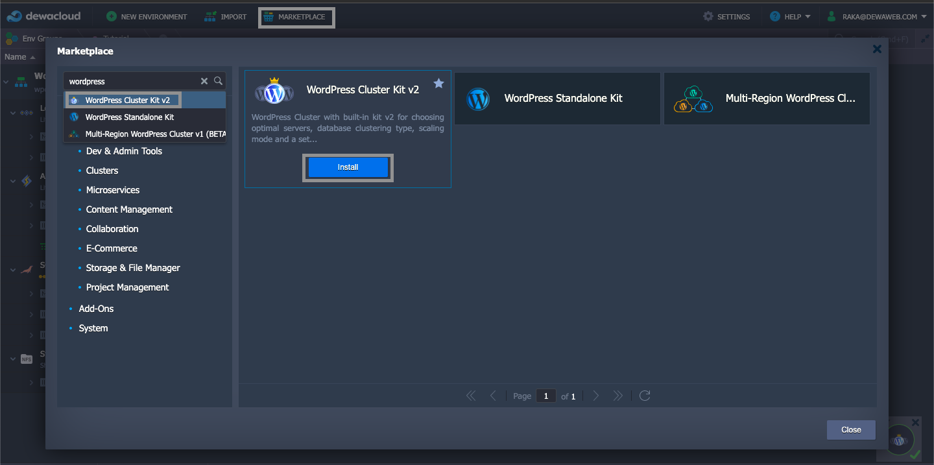Open Settings in the top bar

tap(727, 17)
